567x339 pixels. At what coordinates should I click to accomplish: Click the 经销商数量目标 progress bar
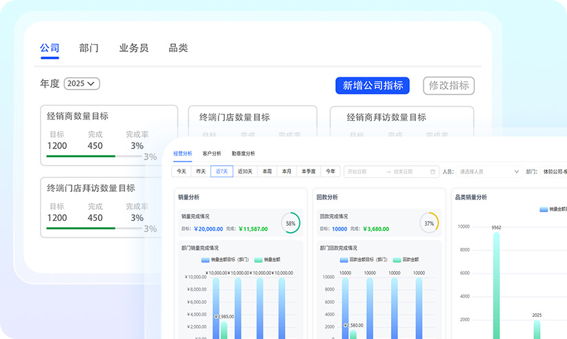pyautogui.click(x=94, y=156)
